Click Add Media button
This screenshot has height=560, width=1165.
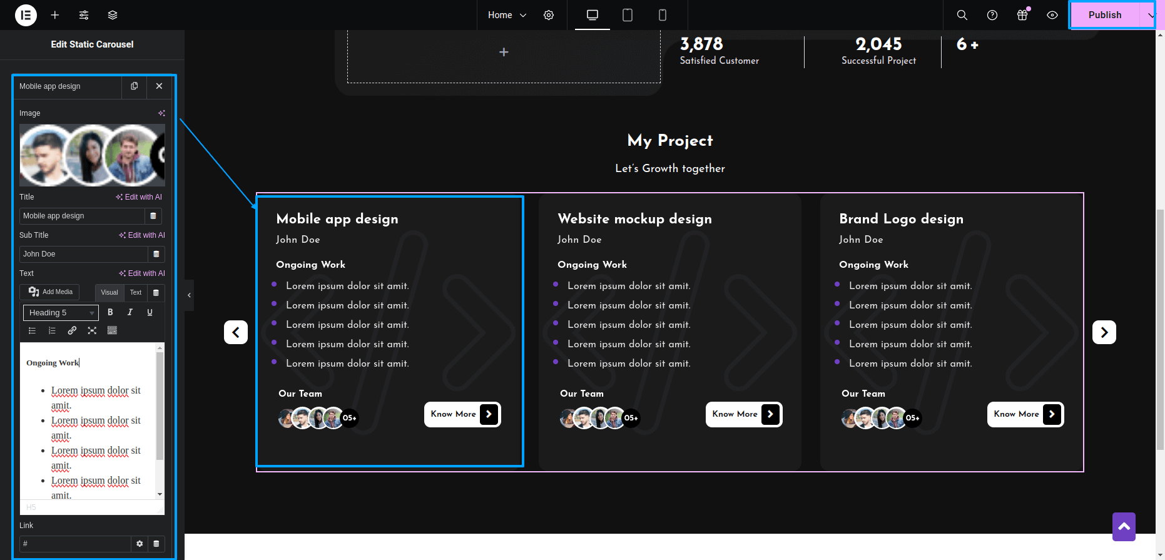[x=51, y=292]
